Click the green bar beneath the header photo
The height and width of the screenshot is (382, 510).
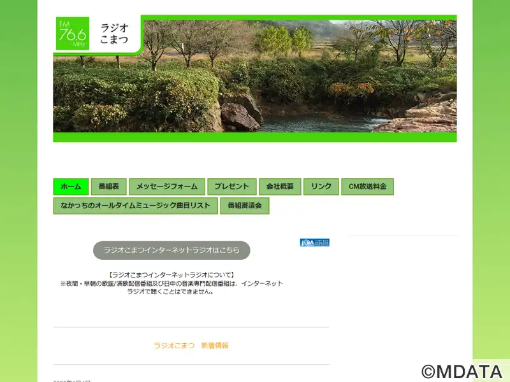[255, 137]
